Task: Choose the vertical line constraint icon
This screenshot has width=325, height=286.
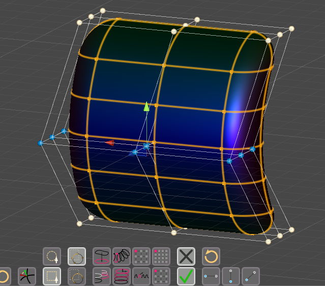Action: (x=231, y=276)
